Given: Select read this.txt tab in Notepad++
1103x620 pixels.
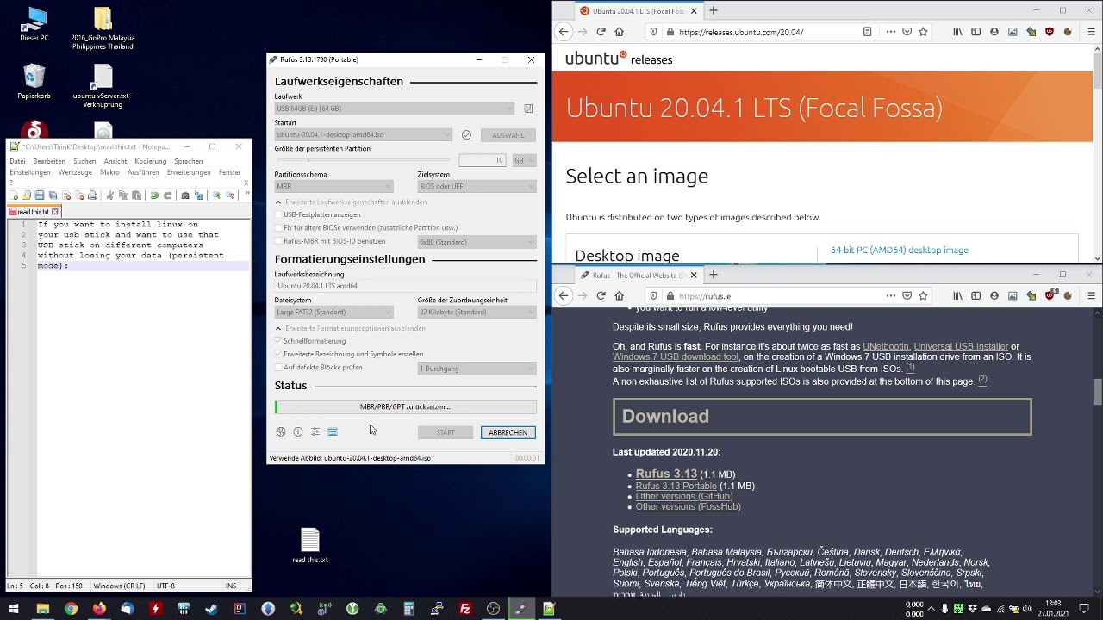Looking at the screenshot, I should click(x=33, y=212).
